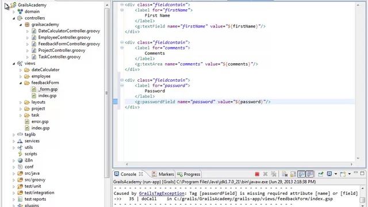This screenshot has height=207, width=368.
Task: Select src/groovy source folder
Action: click(x=35, y=180)
